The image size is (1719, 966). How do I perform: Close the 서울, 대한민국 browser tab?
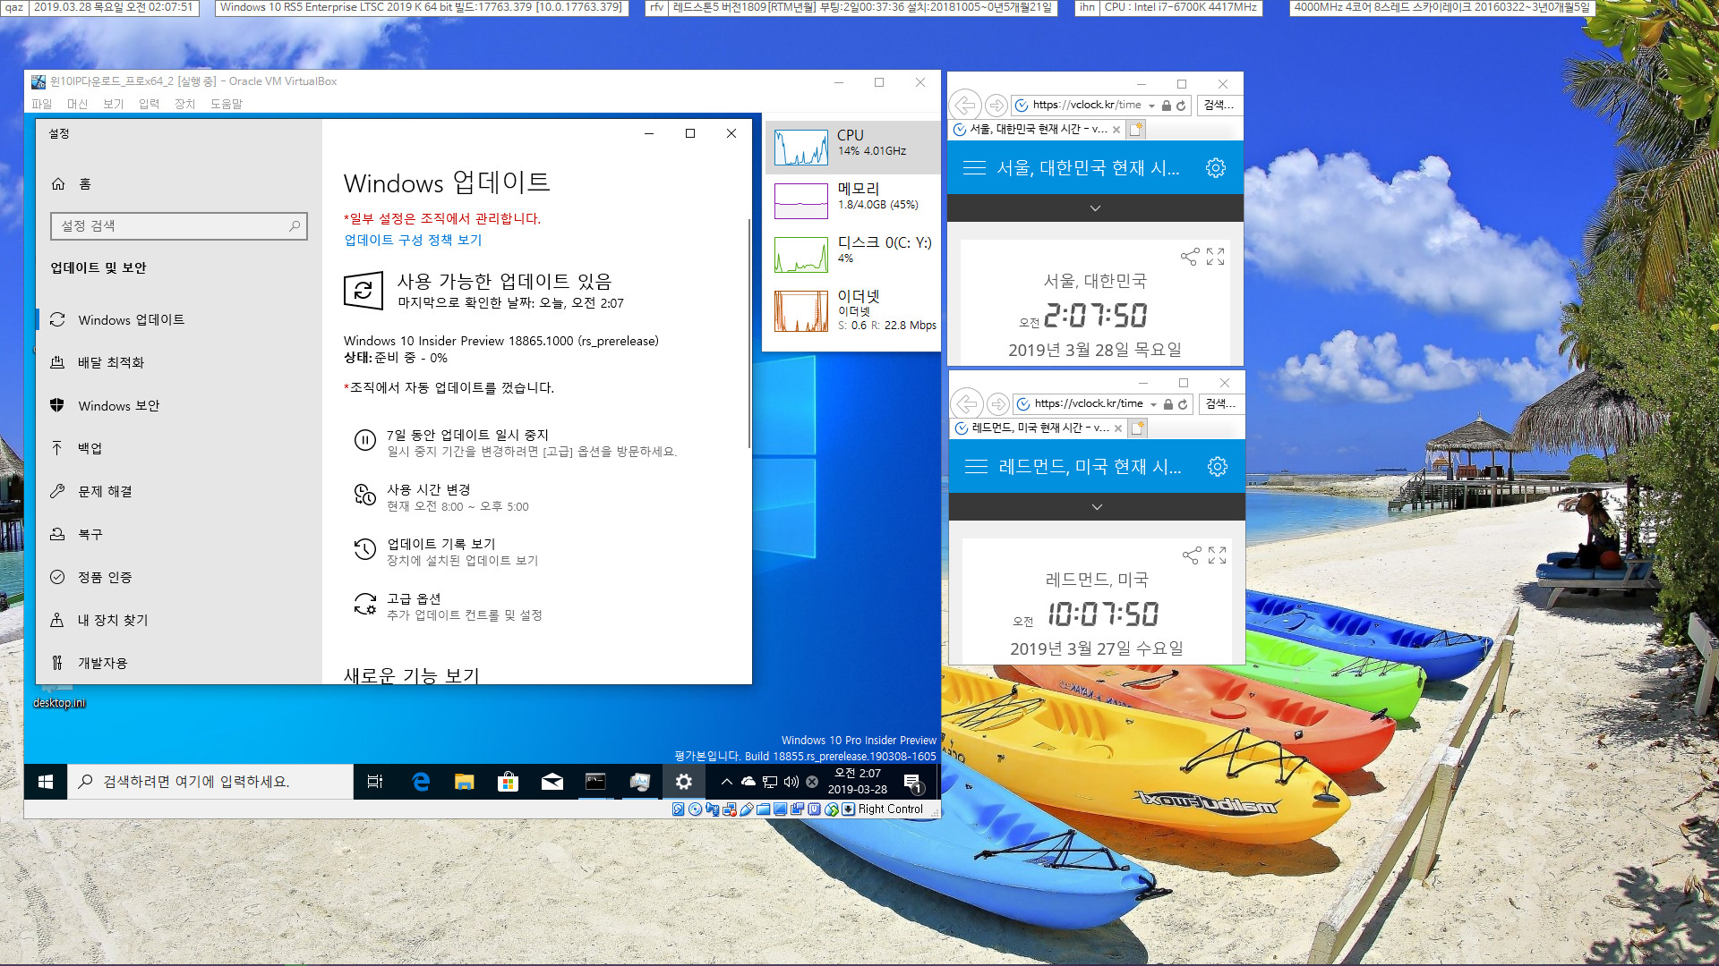coord(1116,130)
